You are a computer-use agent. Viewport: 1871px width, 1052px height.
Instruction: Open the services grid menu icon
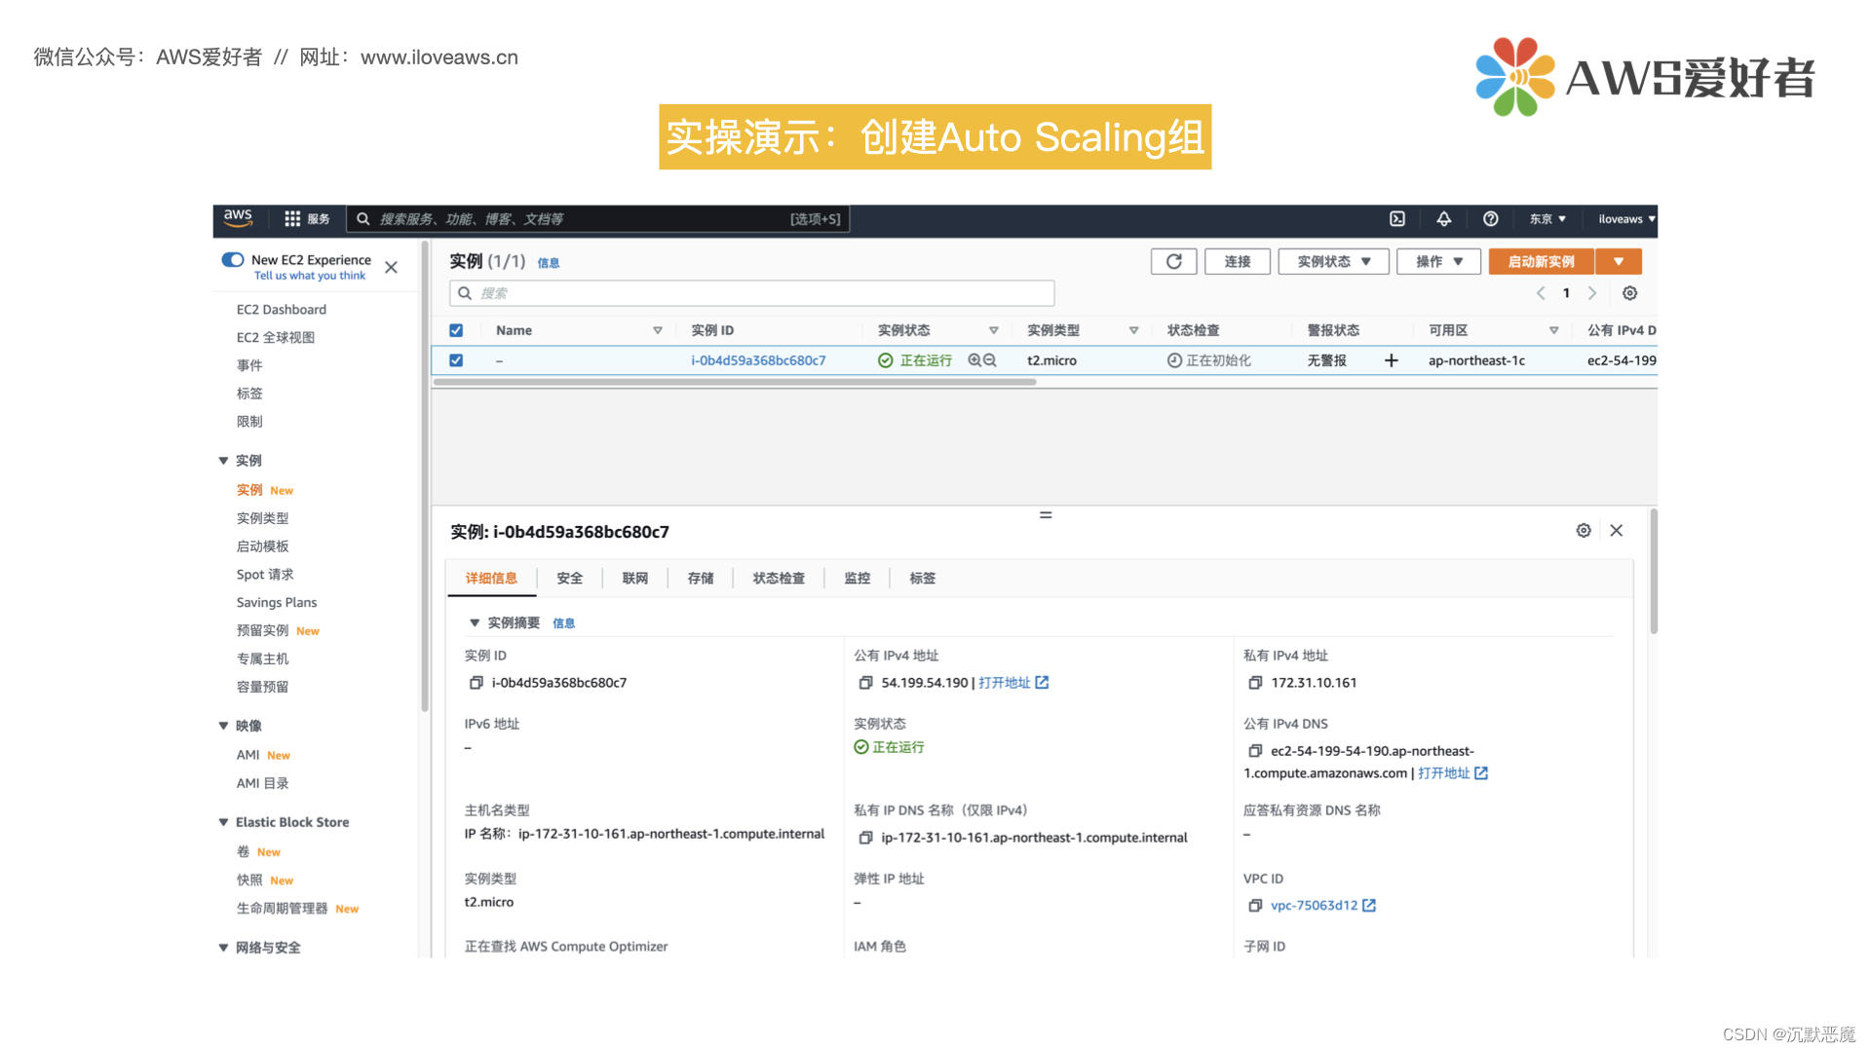pyautogui.click(x=292, y=219)
